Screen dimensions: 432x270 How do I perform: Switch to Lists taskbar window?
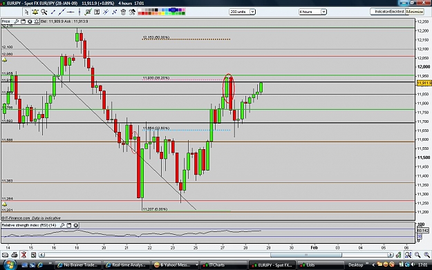pyautogui.click(x=320, y=265)
